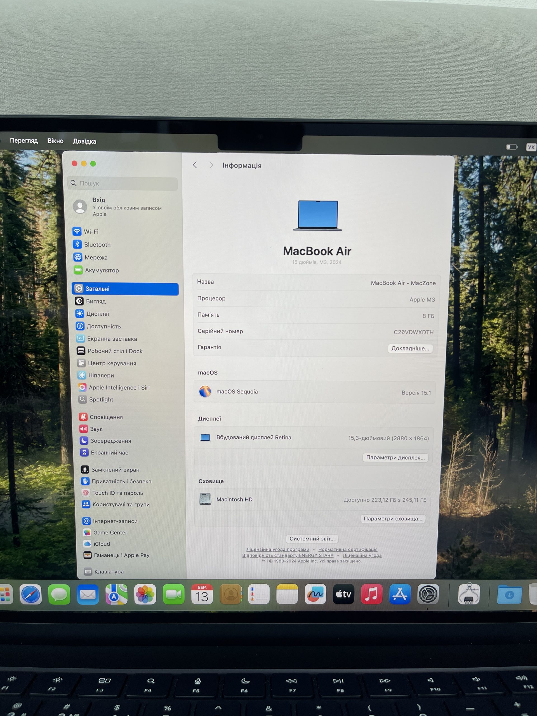This screenshot has width=537, height=716.
Task: Open Доступність settings
Action: point(98,326)
